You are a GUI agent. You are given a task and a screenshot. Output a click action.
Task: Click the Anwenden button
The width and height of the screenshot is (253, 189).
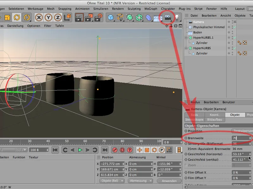pyautogui.click(x=169, y=181)
